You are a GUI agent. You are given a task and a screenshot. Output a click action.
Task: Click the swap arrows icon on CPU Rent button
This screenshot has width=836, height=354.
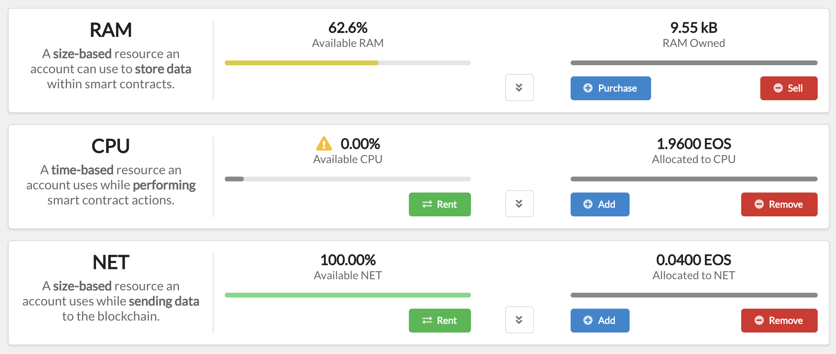[x=427, y=204]
